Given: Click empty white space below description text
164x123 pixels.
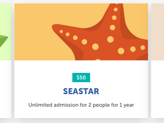Looking at the screenshot, I should point(81,113).
